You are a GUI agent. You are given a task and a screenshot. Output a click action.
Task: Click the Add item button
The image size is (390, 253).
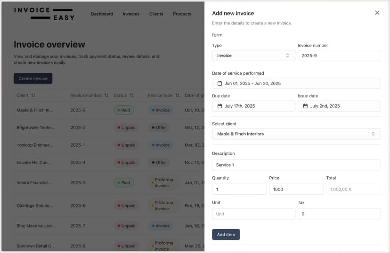point(226,234)
